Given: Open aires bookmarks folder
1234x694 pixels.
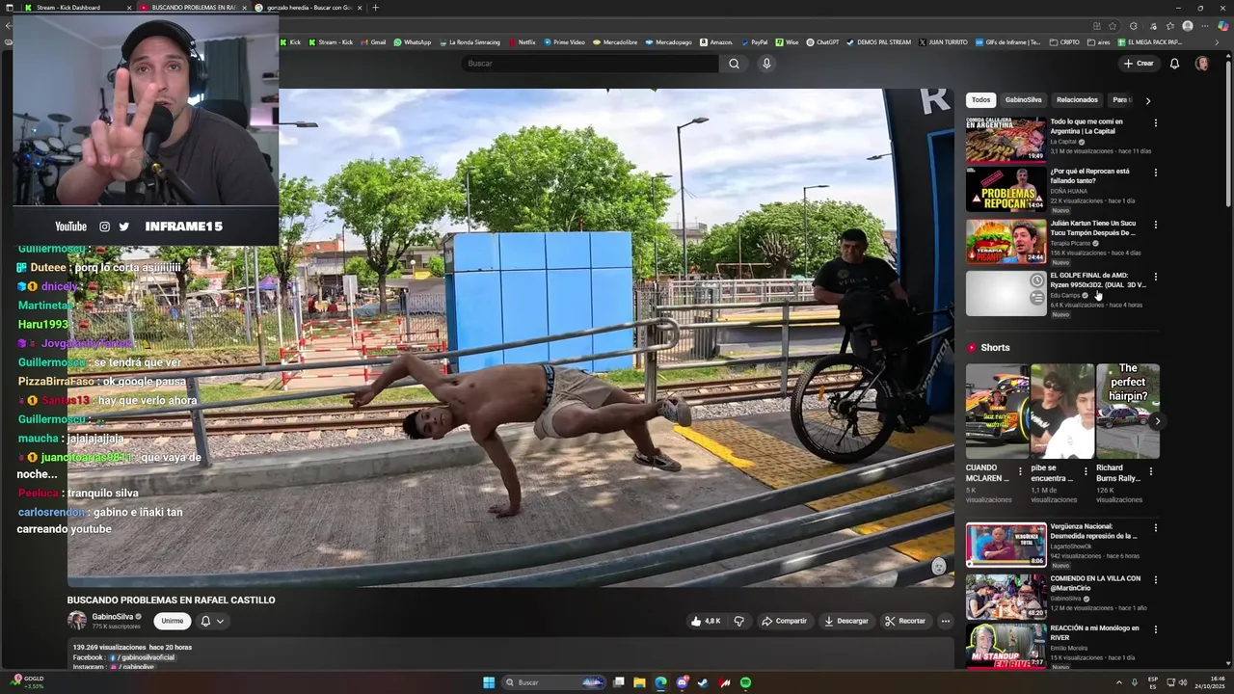Looking at the screenshot, I should click(1099, 42).
